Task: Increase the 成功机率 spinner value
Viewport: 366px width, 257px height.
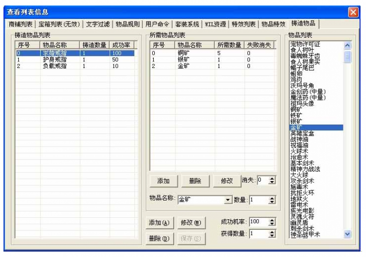Action: 271,220
